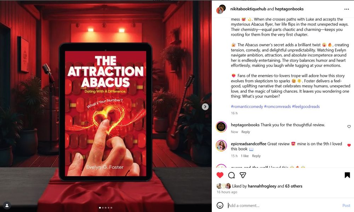This screenshot has width=354, height=212.
Task: Click the Add a comment field
Action: (283, 206)
